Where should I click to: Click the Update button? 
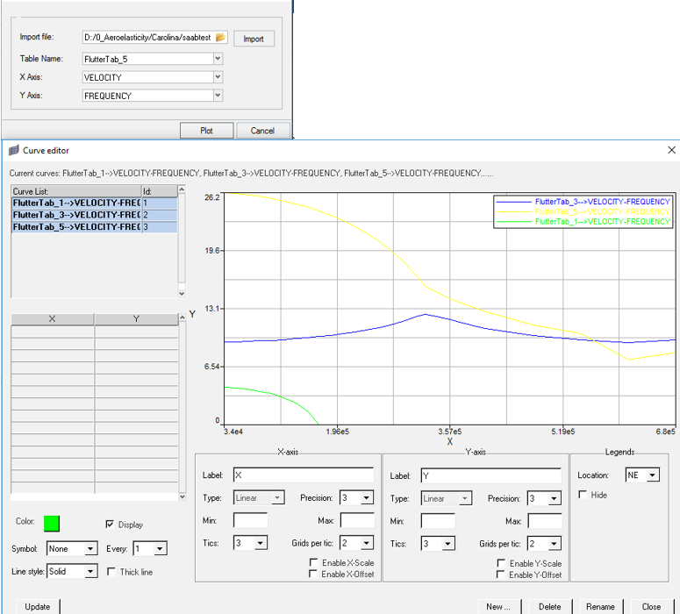[37, 606]
